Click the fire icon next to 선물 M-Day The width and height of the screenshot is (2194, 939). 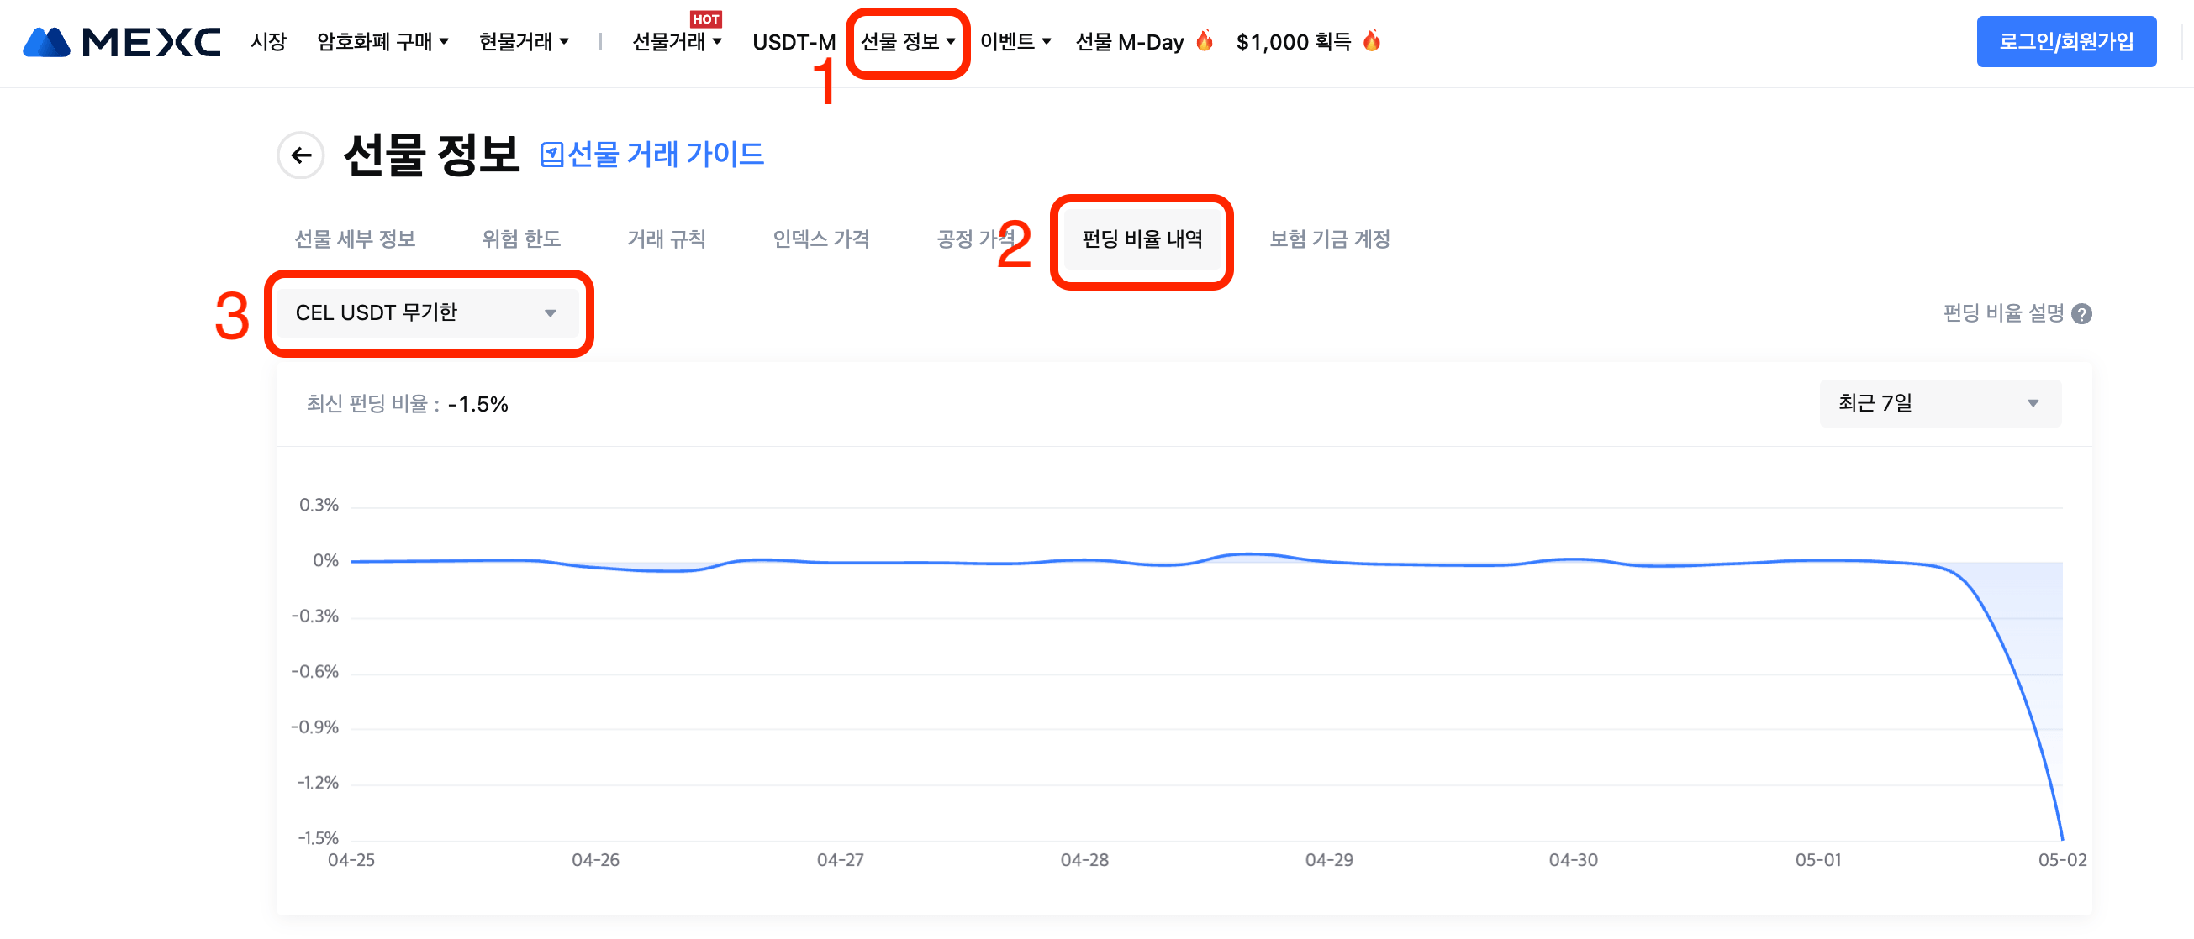click(x=1205, y=41)
